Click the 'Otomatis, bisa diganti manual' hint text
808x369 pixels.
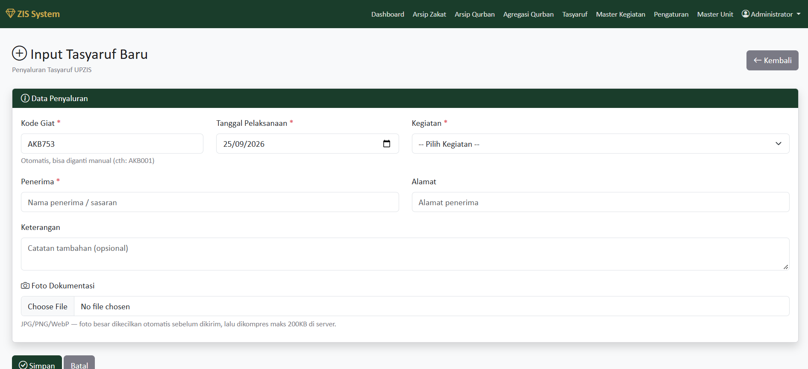click(x=88, y=161)
